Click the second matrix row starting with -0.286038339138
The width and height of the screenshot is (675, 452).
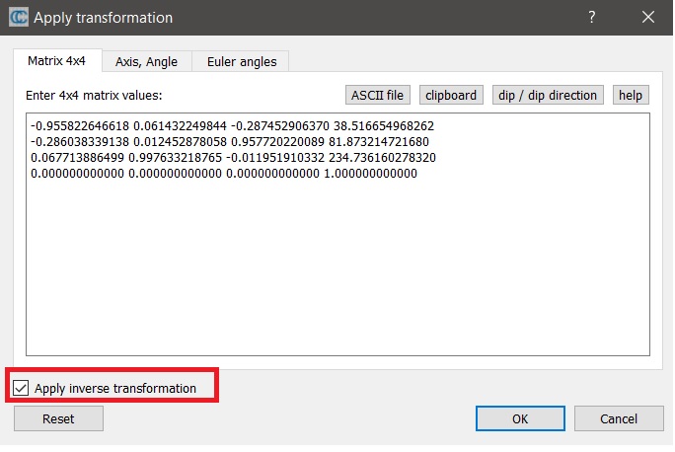[230, 142]
